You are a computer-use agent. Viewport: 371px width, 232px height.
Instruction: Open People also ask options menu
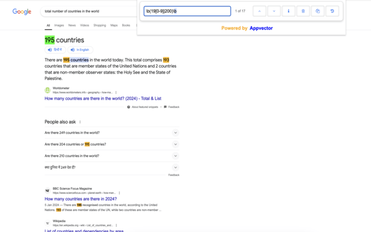(80, 122)
